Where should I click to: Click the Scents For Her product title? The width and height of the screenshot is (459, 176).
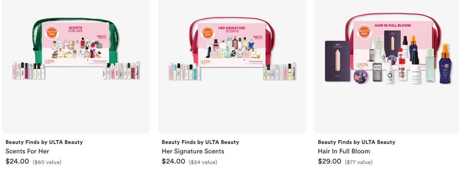pyautogui.click(x=27, y=151)
